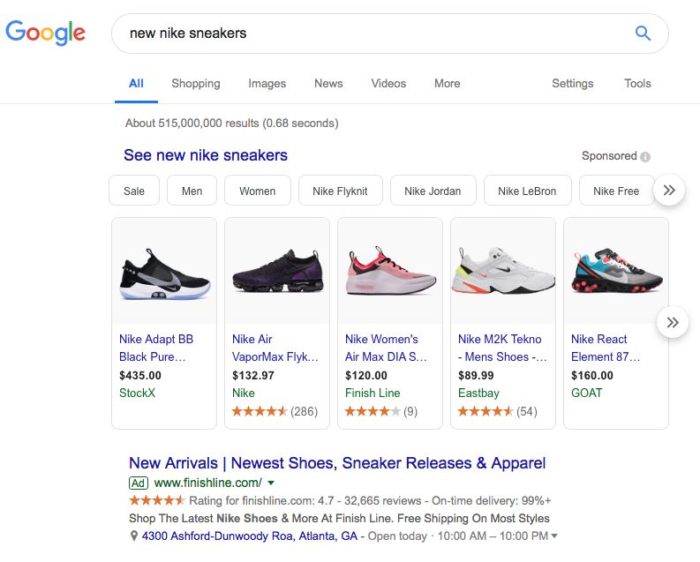Click the Eastbay seller name
This screenshot has height=562, width=700.
pos(478,393)
